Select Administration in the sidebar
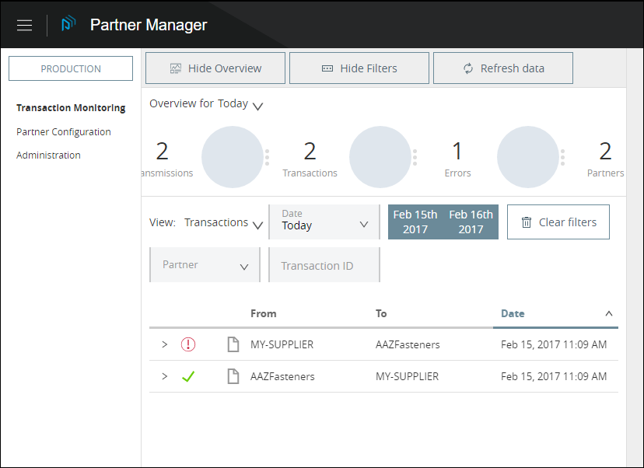Viewport: 644px width, 468px height. click(x=48, y=155)
